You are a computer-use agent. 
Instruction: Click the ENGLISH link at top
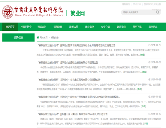coord(137,4)
